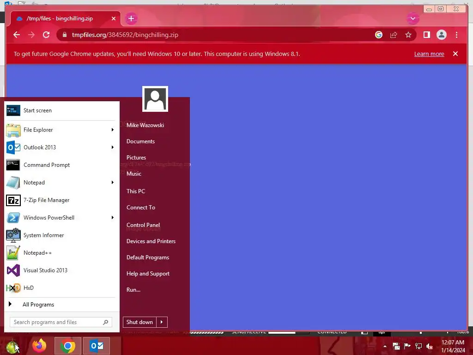This screenshot has height=355, width=473.
Task: Launch the Windows PowerShell icon
Action: point(13,218)
